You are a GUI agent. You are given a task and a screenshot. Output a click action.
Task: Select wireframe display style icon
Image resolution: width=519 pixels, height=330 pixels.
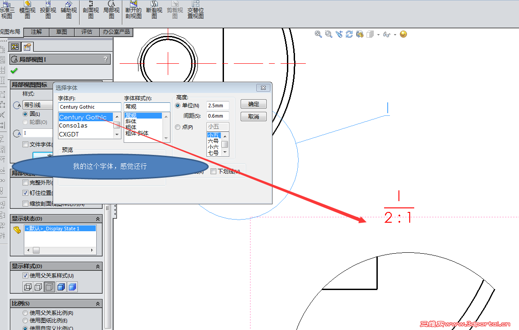click(28, 287)
